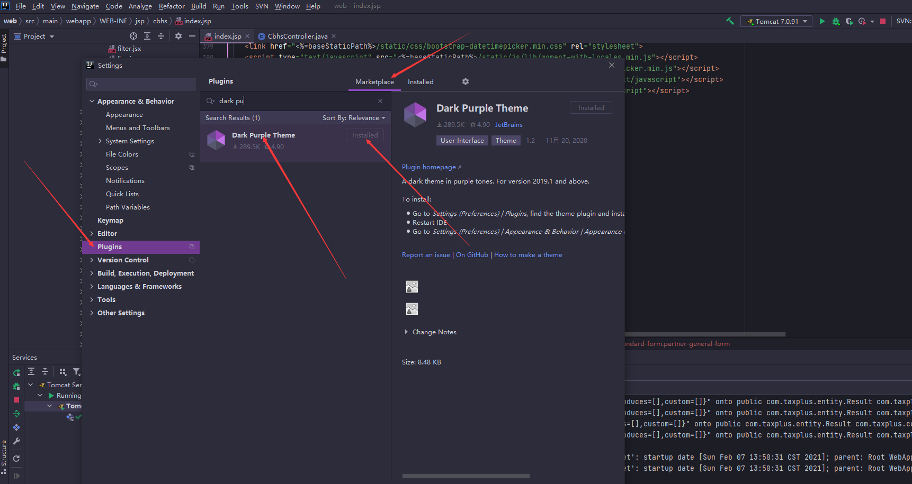
Task: Expand all in the Project panel toolbar
Action: coord(147,36)
